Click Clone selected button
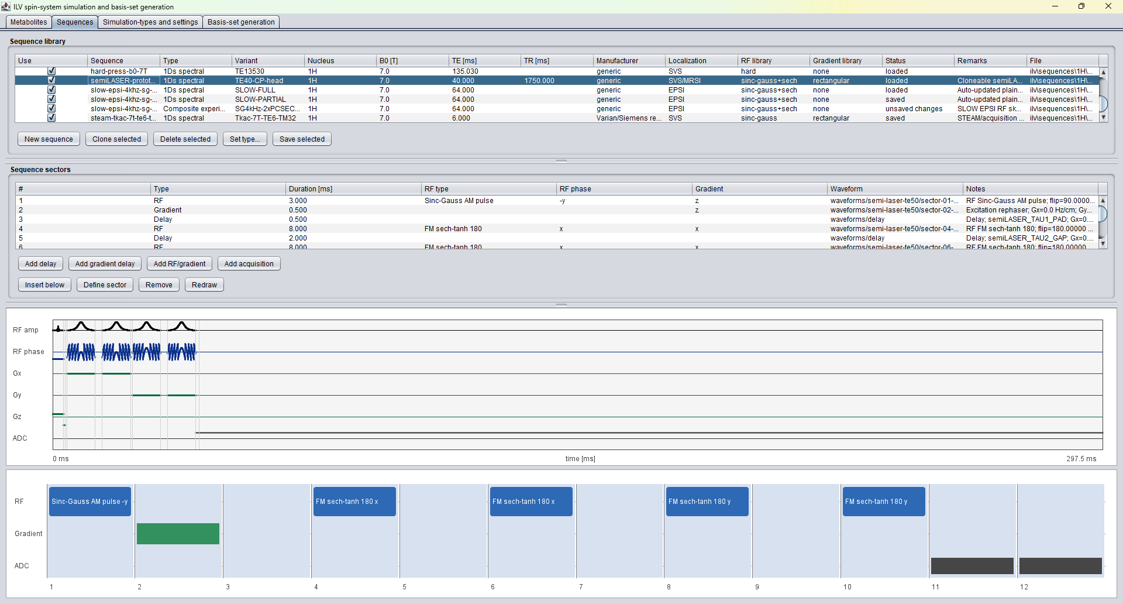This screenshot has width=1123, height=604. 116,139
